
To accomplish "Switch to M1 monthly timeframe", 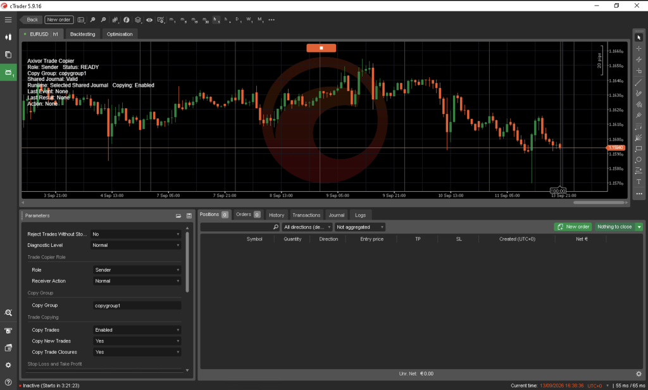I will pos(260,20).
